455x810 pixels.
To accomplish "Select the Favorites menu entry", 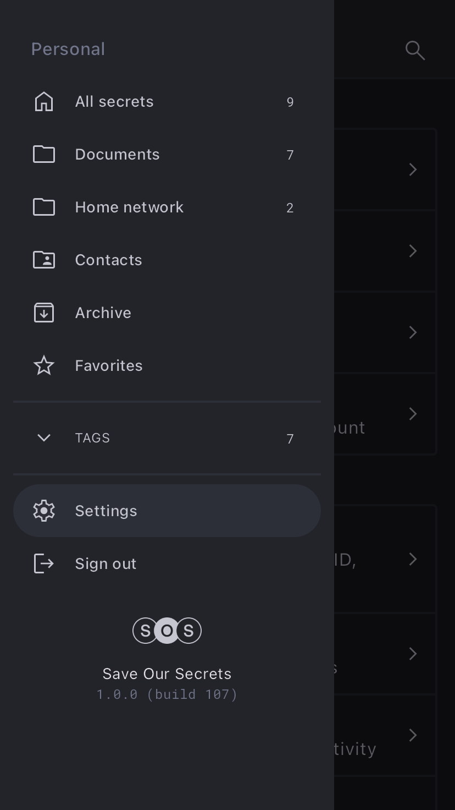I will point(109,365).
